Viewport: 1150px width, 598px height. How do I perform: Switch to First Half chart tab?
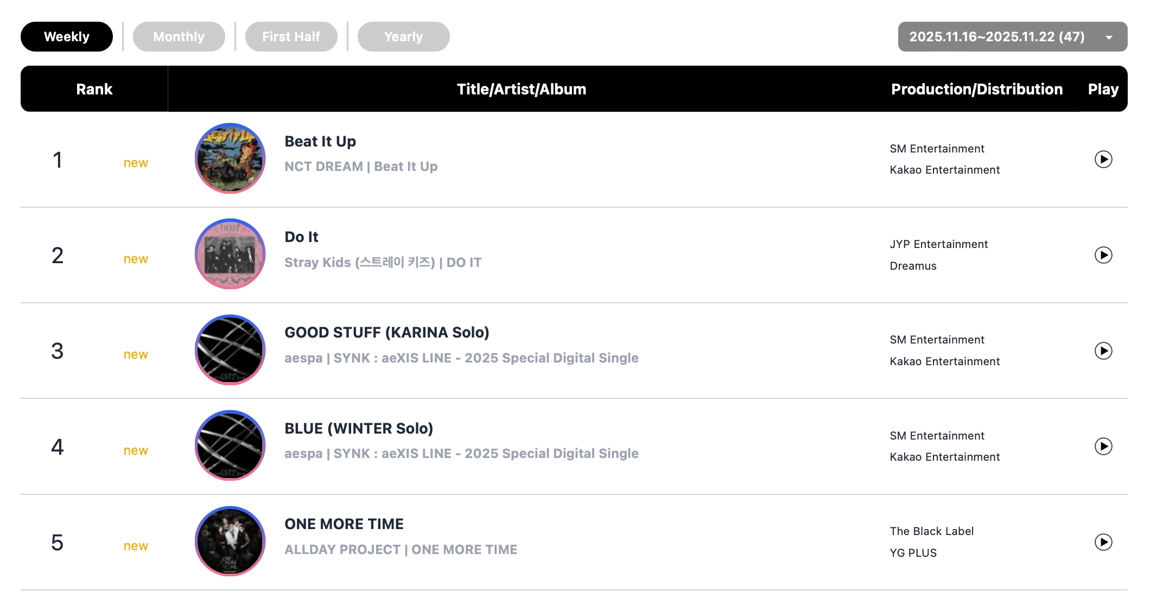click(x=291, y=37)
